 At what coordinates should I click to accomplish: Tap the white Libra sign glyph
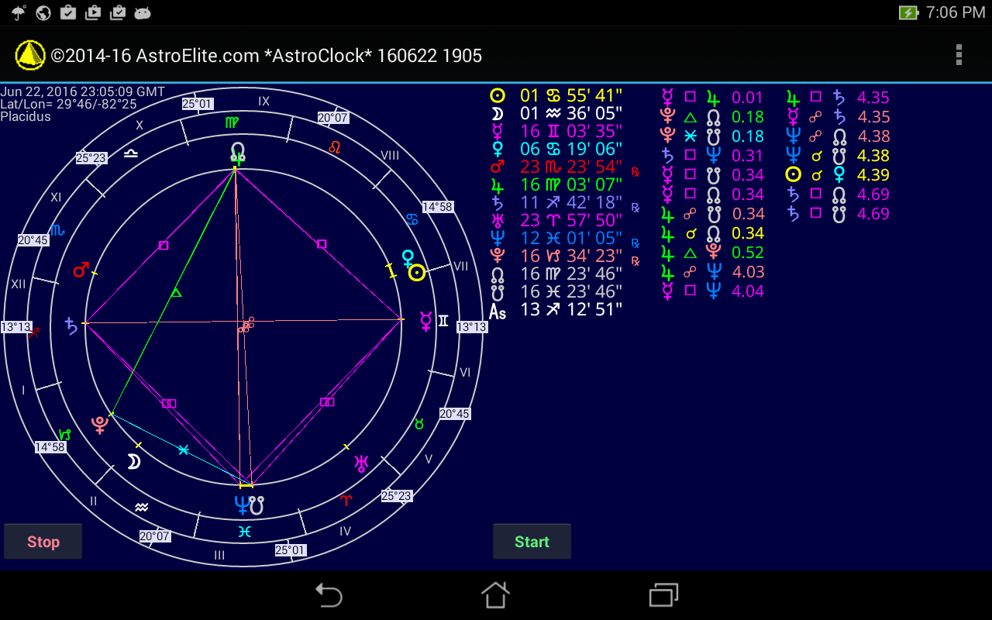click(131, 153)
